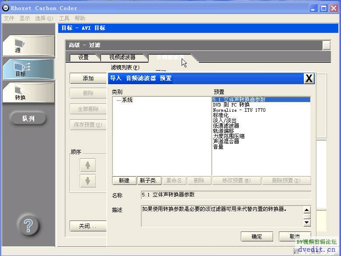Open help with the question mark icon
Screen dimensions: 341x256
(x=28, y=225)
